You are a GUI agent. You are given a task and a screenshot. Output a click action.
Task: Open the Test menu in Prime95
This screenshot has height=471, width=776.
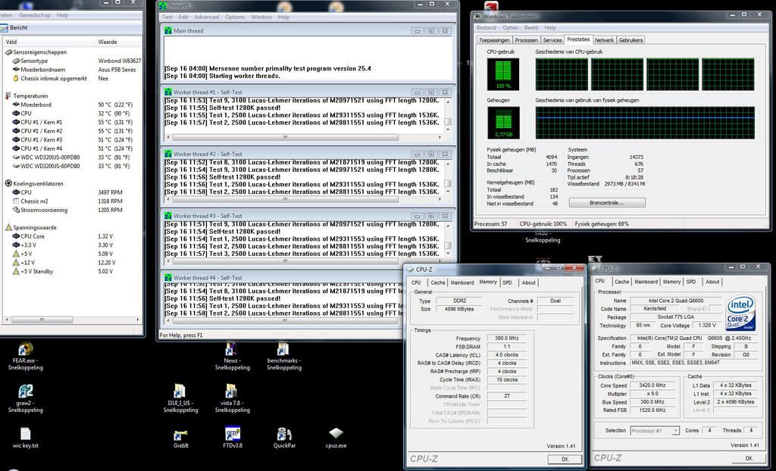[x=167, y=17]
